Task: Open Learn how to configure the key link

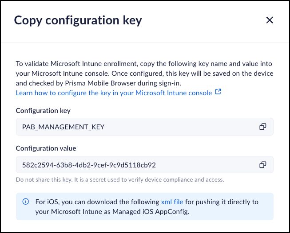Action: tap(114, 93)
